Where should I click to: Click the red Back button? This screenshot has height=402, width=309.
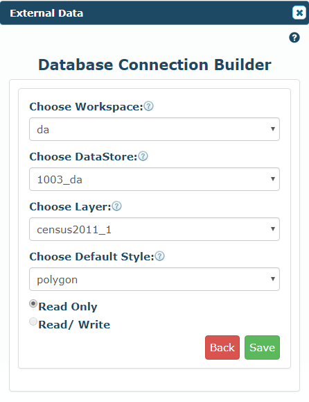tap(222, 348)
